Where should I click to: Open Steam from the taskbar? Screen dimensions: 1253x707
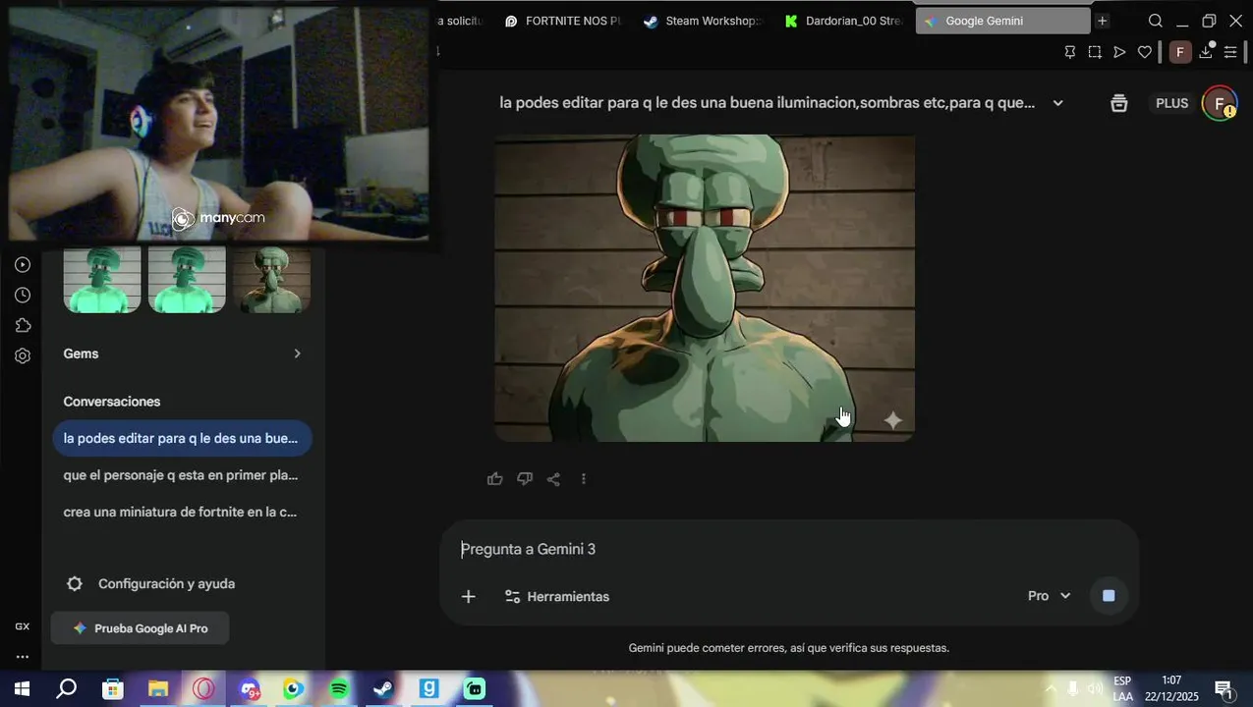[383, 689]
